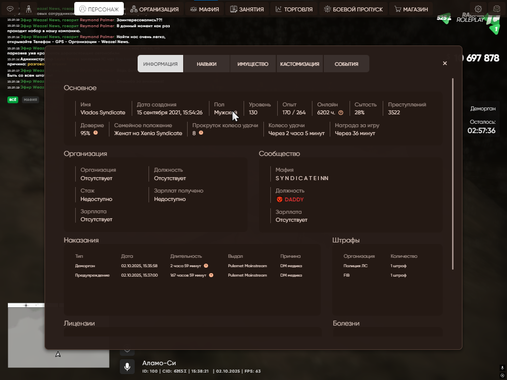Click the info icon next to Прокруток колеса удачи

[x=201, y=133]
